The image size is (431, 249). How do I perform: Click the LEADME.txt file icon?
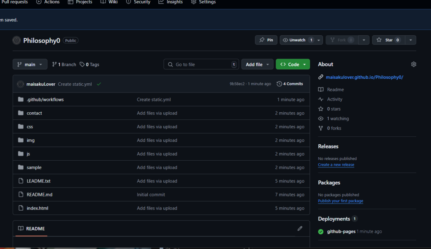tap(21, 181)
